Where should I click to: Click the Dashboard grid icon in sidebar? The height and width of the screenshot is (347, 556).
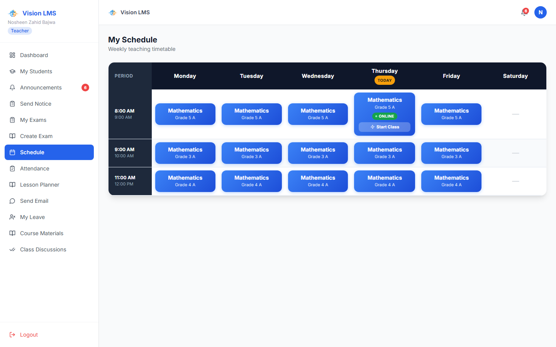pos(12,55)
